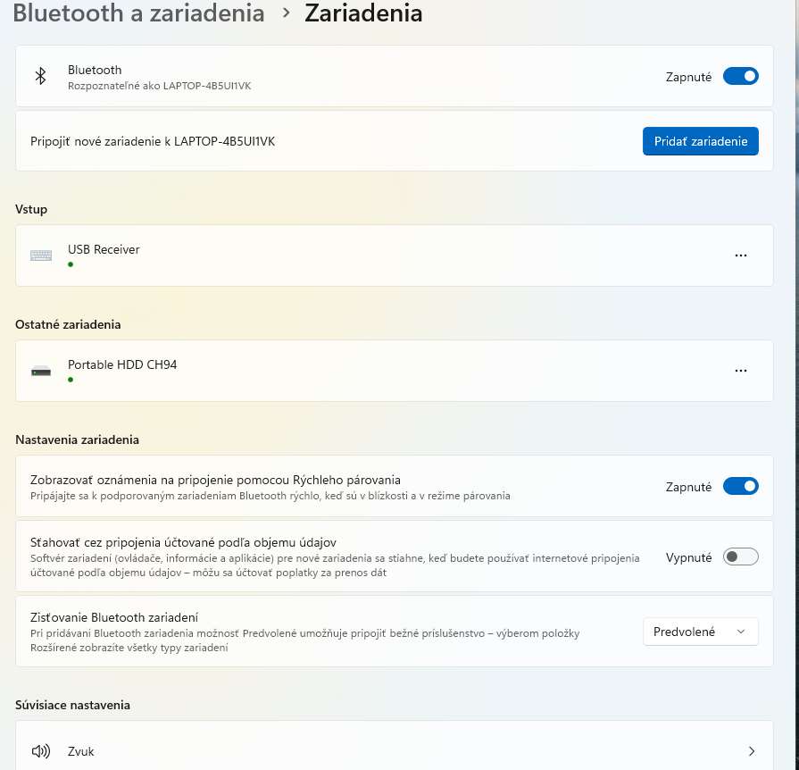Open more options for Portable HDD CH94
799x770 pixels.
[740, 371]
